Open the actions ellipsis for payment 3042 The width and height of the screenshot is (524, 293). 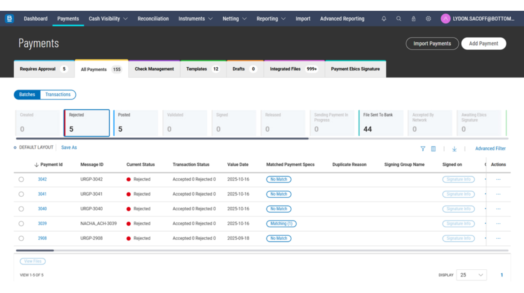[x=498, y=180]
